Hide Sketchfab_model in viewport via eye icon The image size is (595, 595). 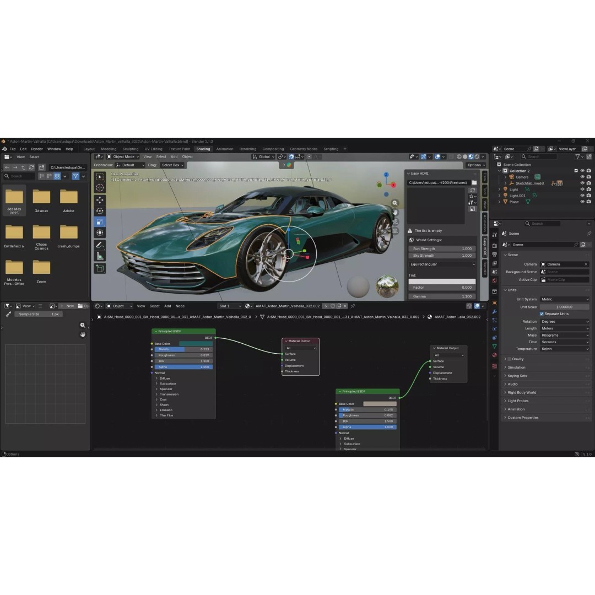click(582, 183)
